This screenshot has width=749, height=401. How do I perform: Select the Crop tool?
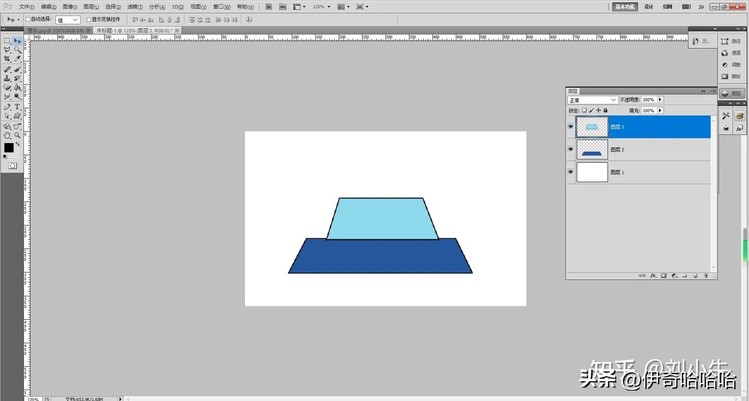tap(7, 59)
